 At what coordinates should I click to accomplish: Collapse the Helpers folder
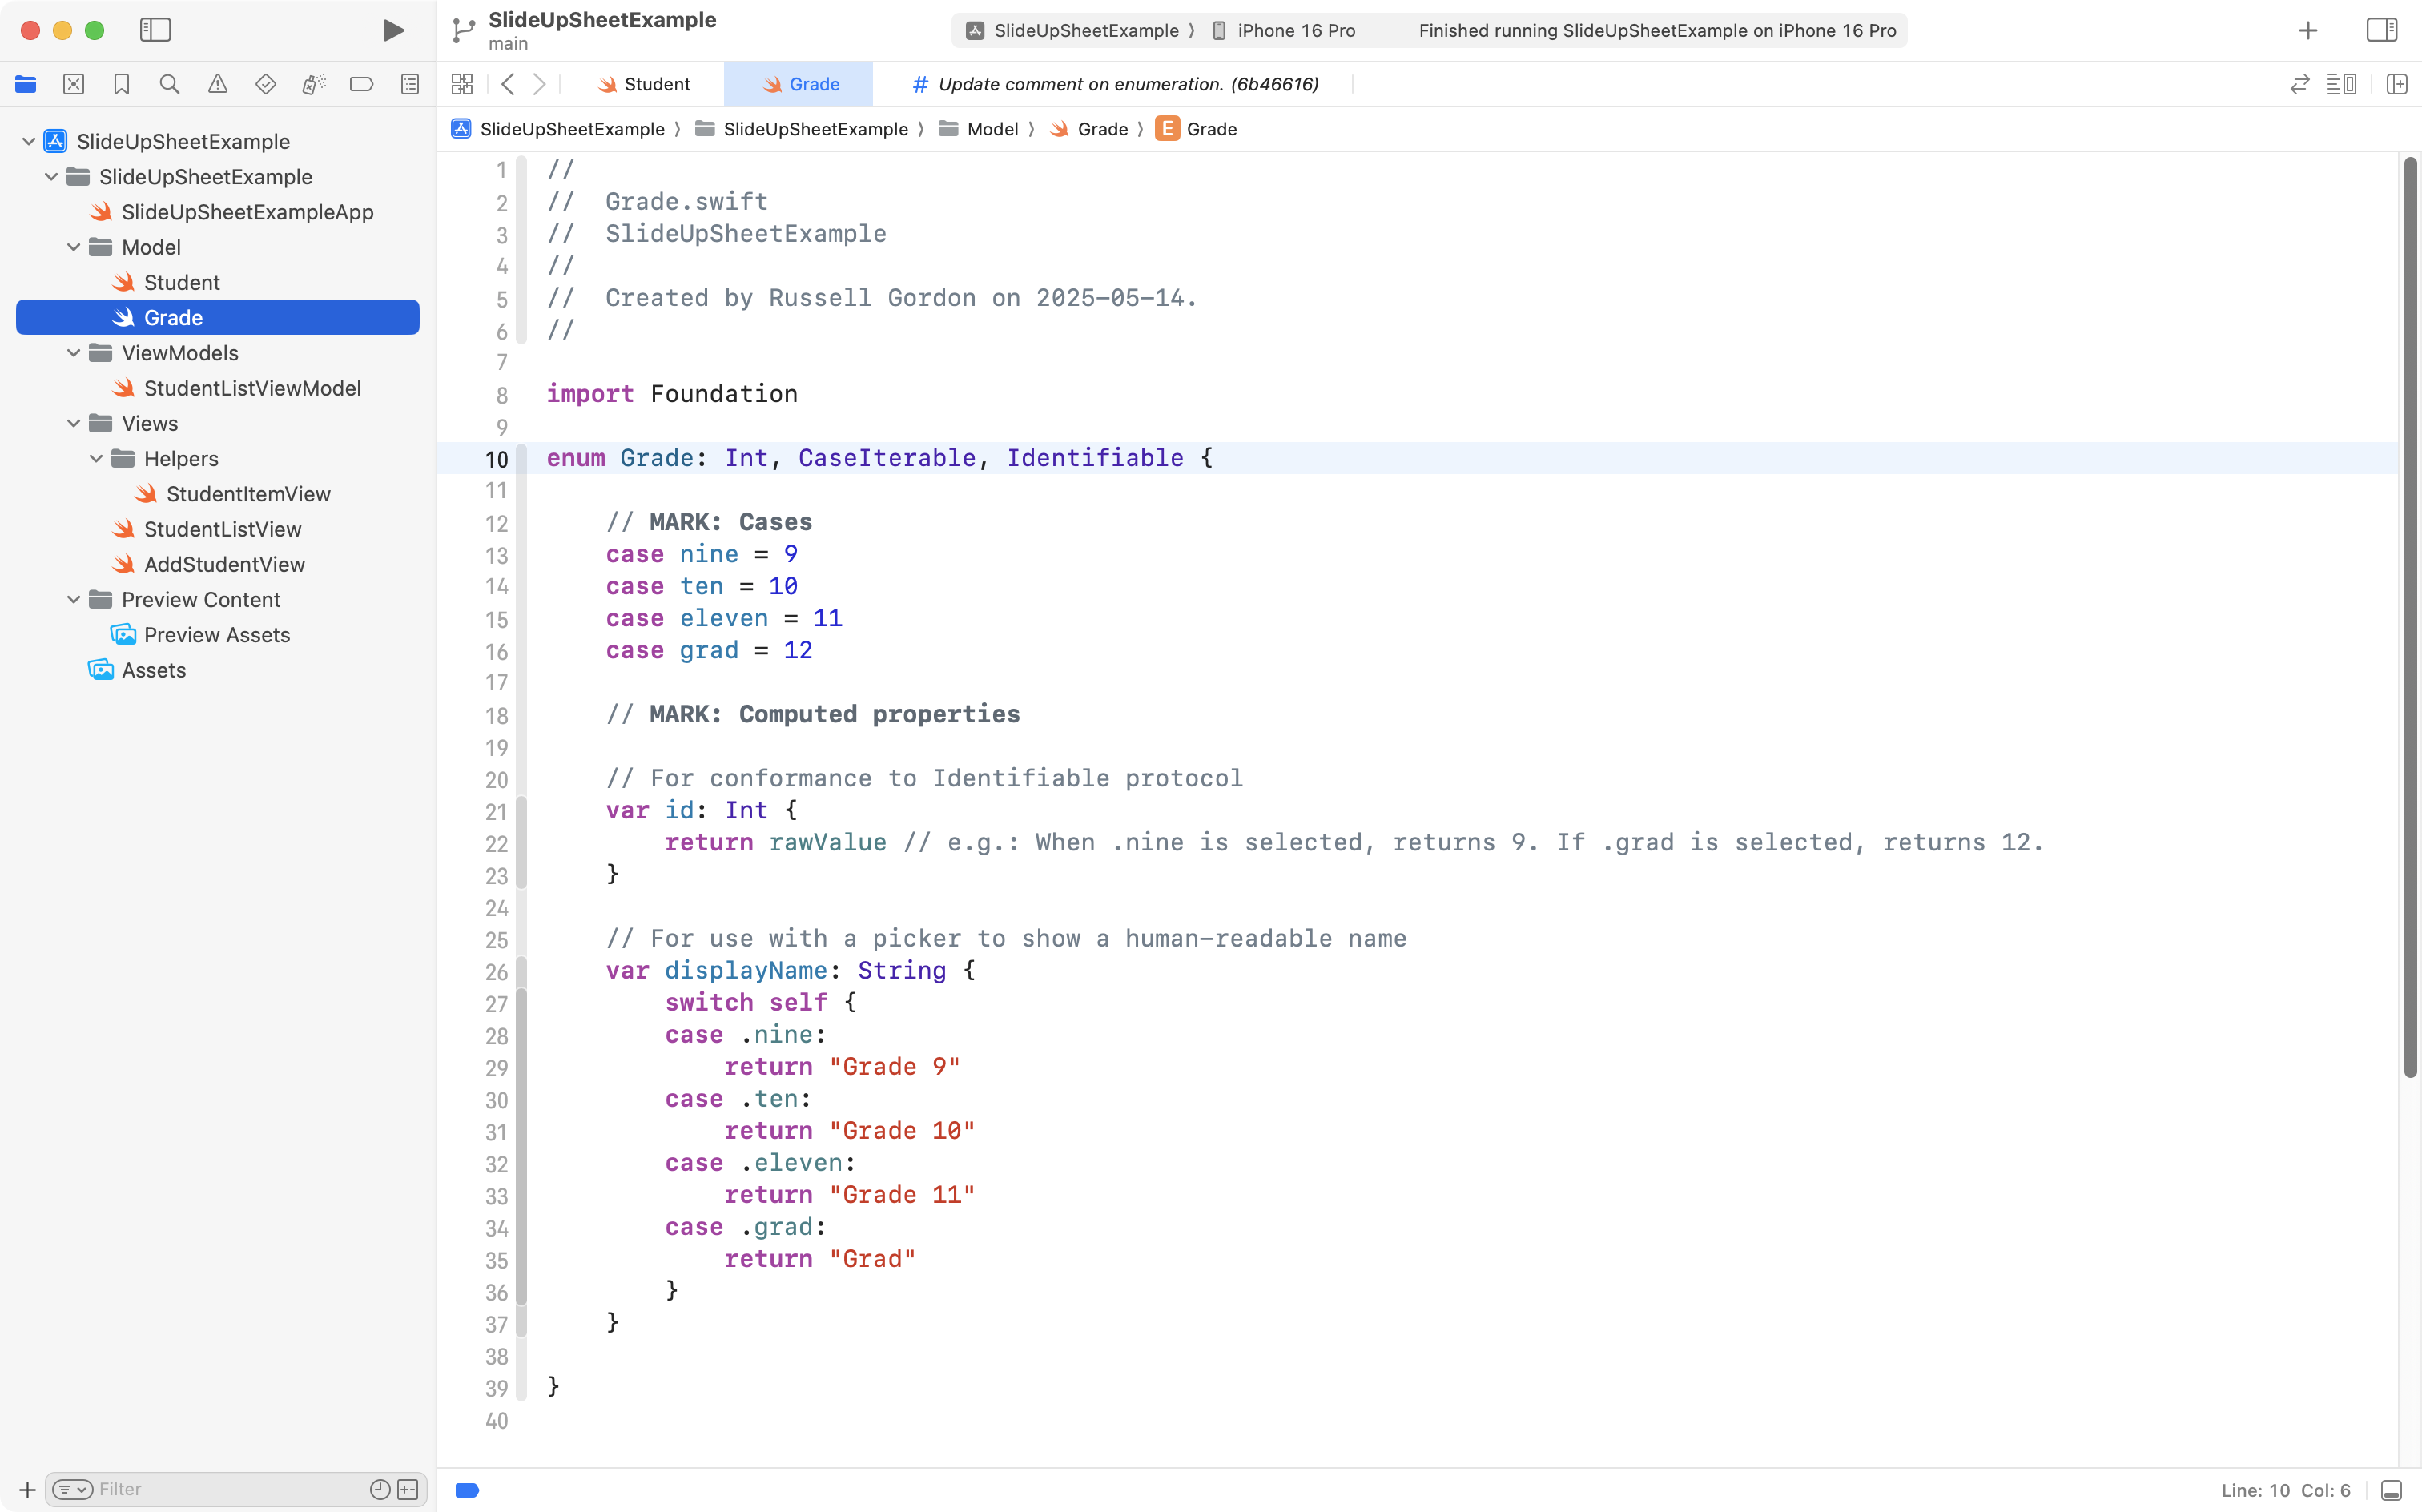[96, 459]
